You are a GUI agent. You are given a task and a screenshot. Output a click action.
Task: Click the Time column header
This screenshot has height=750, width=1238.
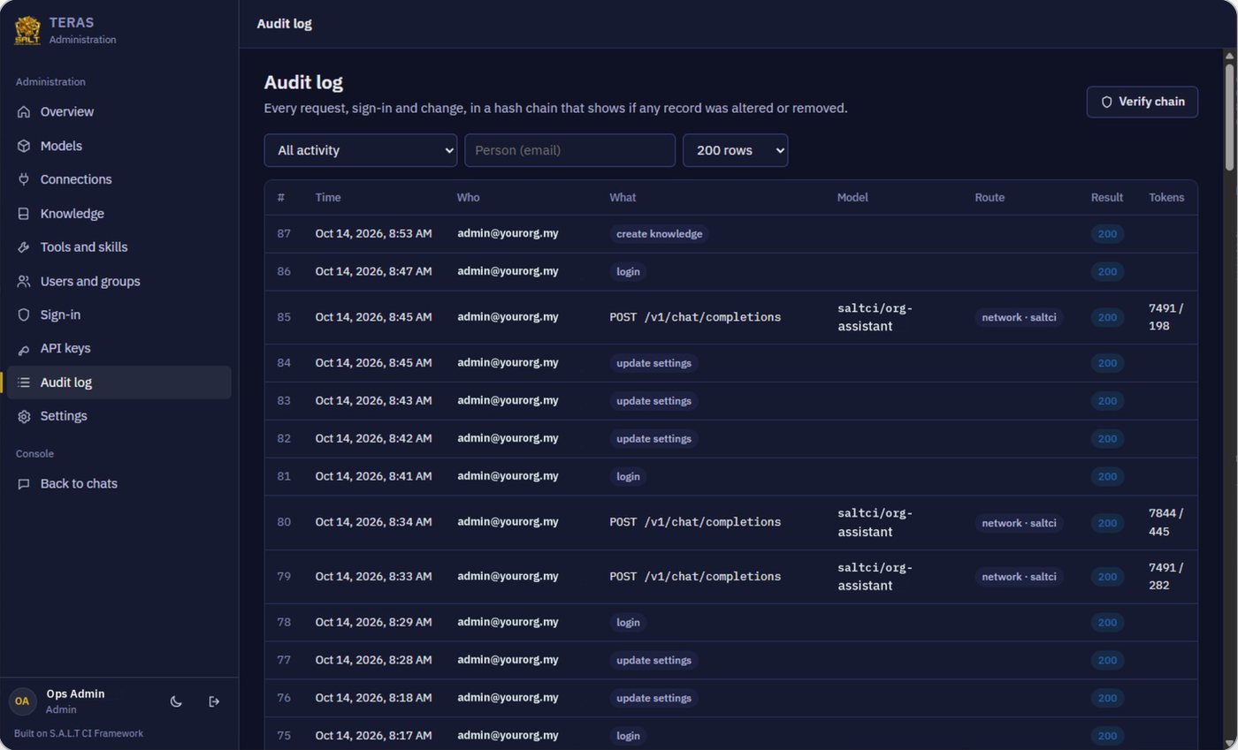point(328,198)
